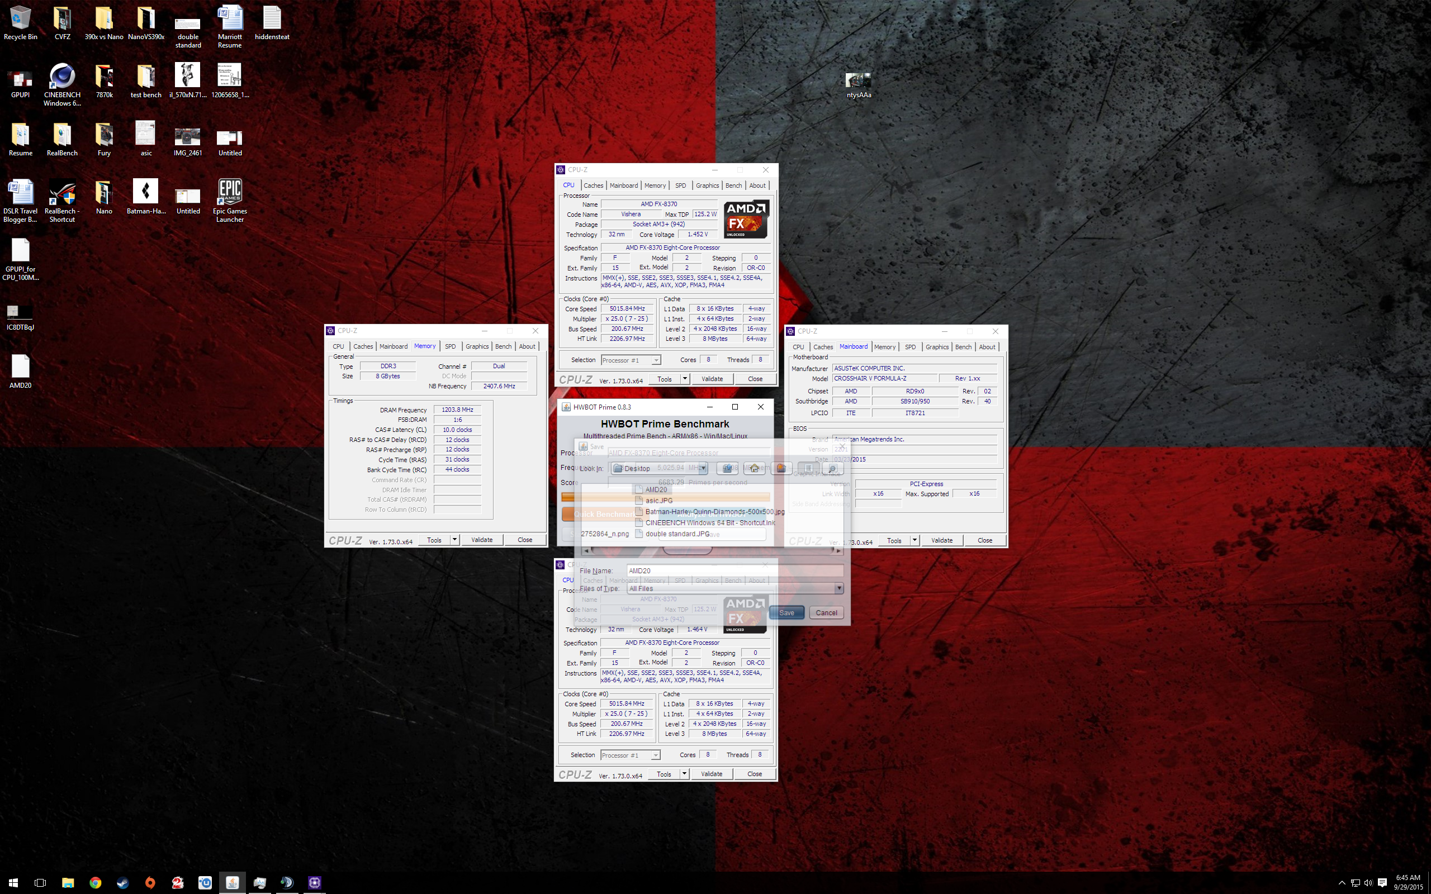This screenshot has height=894, width=1431.
Task: Expand Tools dropdown arrow in top CPU-Z
Action: [x=685, y=378]
